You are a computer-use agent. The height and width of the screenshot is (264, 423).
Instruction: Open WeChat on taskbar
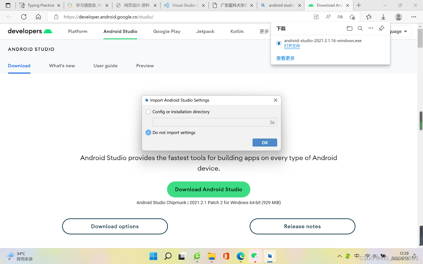point(255,256)
